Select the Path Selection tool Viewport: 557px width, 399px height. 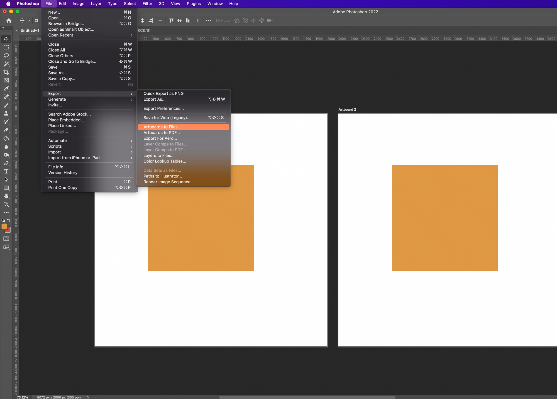(6, 180)
